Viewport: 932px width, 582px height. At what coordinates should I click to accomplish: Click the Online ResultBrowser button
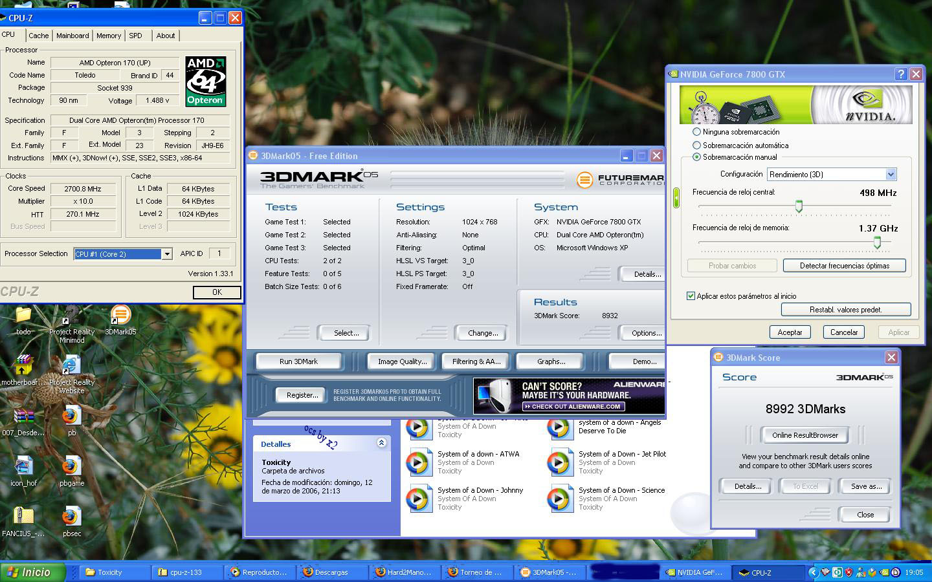(804, 435)
